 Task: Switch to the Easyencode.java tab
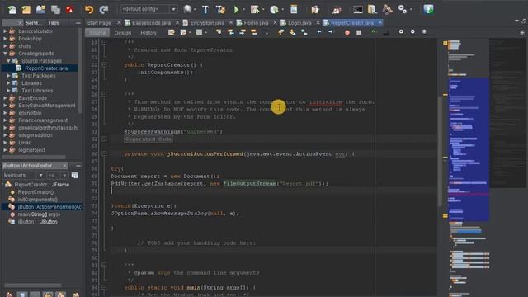(x=151, y=23)
